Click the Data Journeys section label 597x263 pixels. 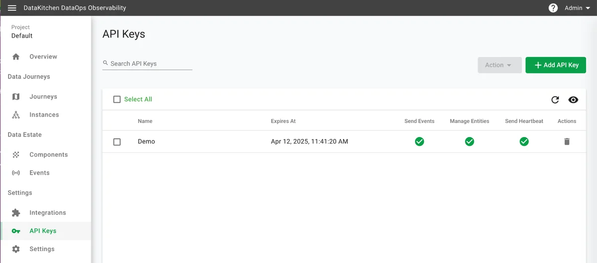click(29, 77)
